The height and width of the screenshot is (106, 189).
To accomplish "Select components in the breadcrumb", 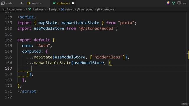I will coord(17,9).
